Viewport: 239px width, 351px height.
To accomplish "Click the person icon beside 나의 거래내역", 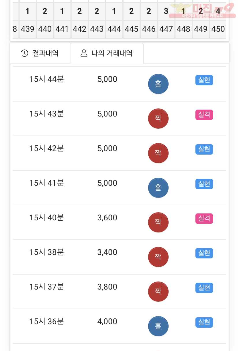I will pos(84,53).
